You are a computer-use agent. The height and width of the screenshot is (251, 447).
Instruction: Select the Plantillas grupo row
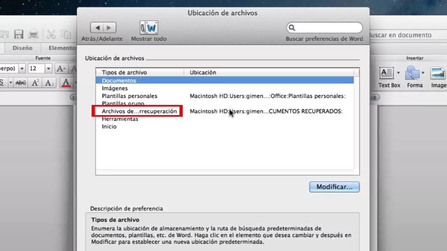(x=225, y=104)
